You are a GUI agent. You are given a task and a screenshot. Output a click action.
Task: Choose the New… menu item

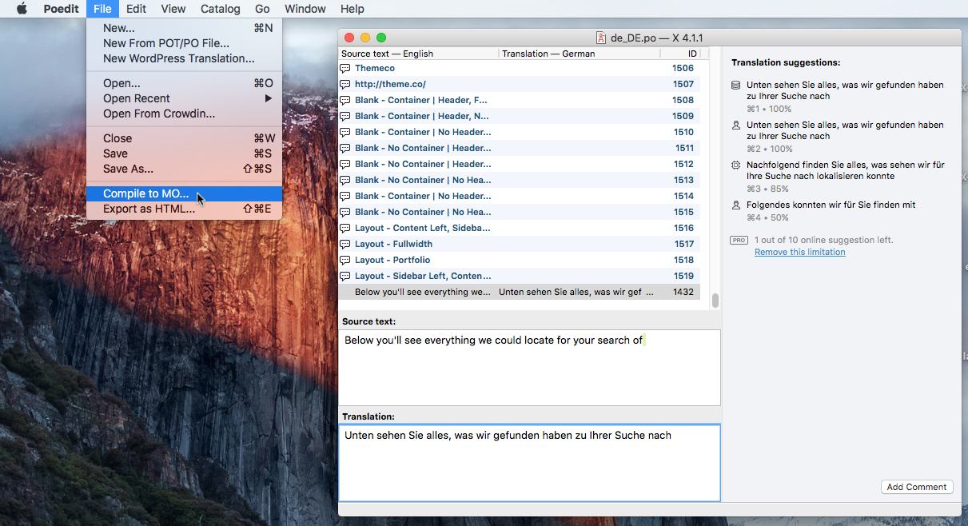184,28
